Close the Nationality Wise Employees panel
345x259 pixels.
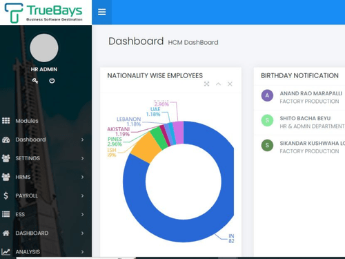click(230, 84)
